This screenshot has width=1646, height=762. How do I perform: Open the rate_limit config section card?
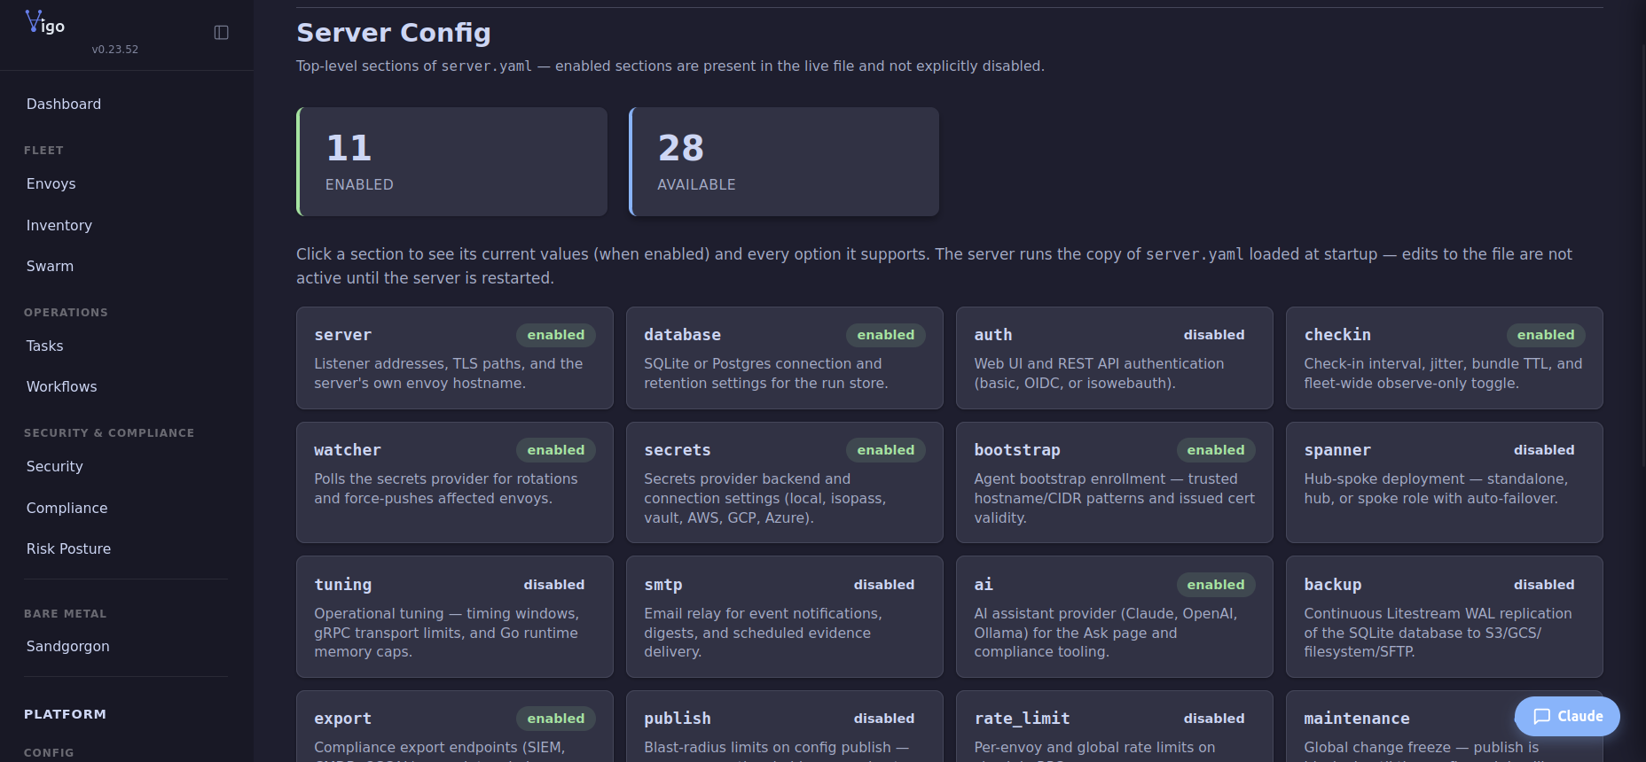[x=1115, y=727]
